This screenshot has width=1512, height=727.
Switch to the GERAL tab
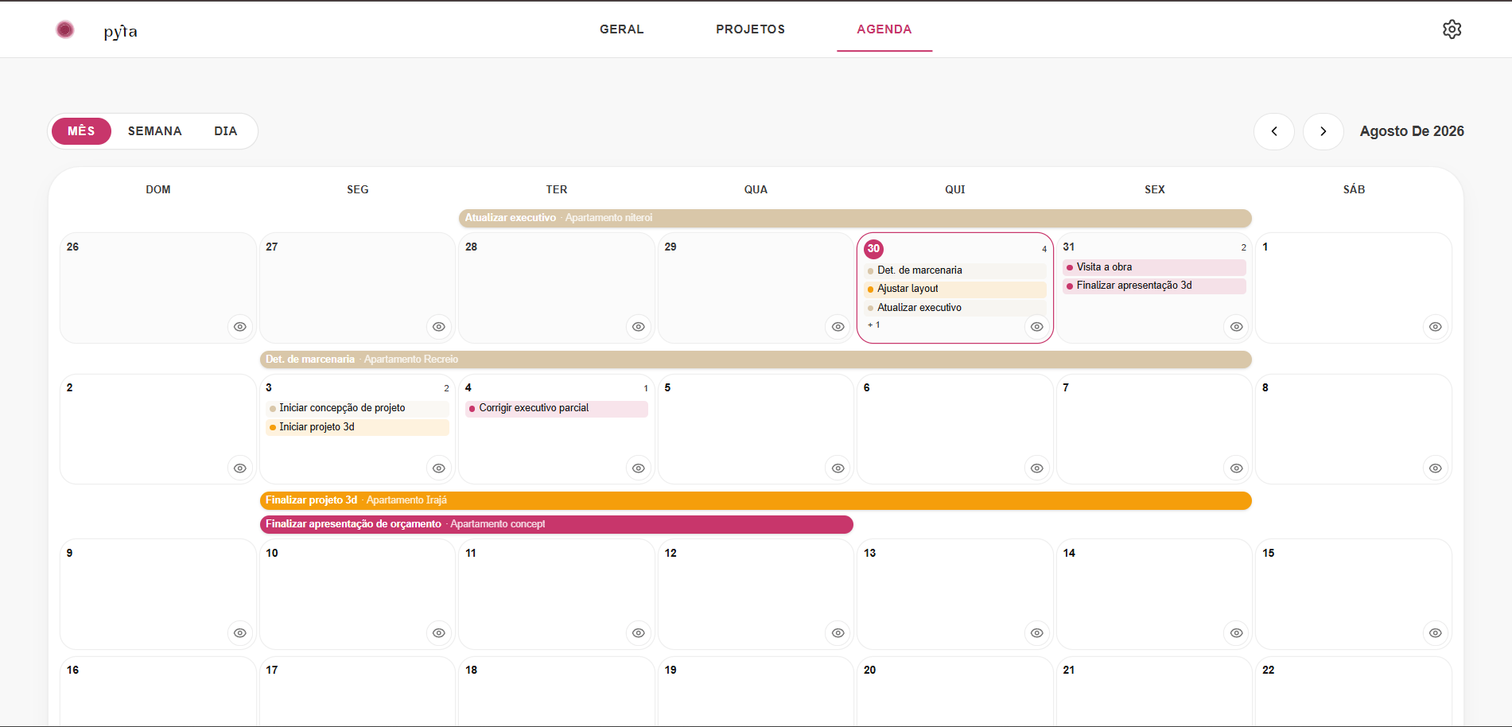click(x=622, y=29)
